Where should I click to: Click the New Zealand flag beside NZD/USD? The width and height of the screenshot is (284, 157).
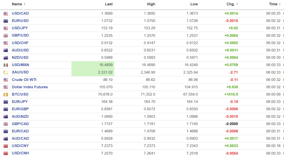coord(6,58)
